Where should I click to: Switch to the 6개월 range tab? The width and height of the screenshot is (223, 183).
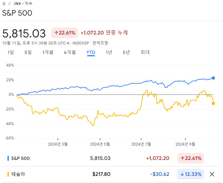point(70,52)
